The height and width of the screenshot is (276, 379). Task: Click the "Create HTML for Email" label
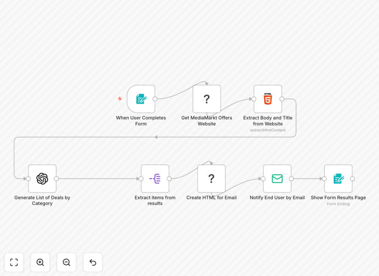211,198
